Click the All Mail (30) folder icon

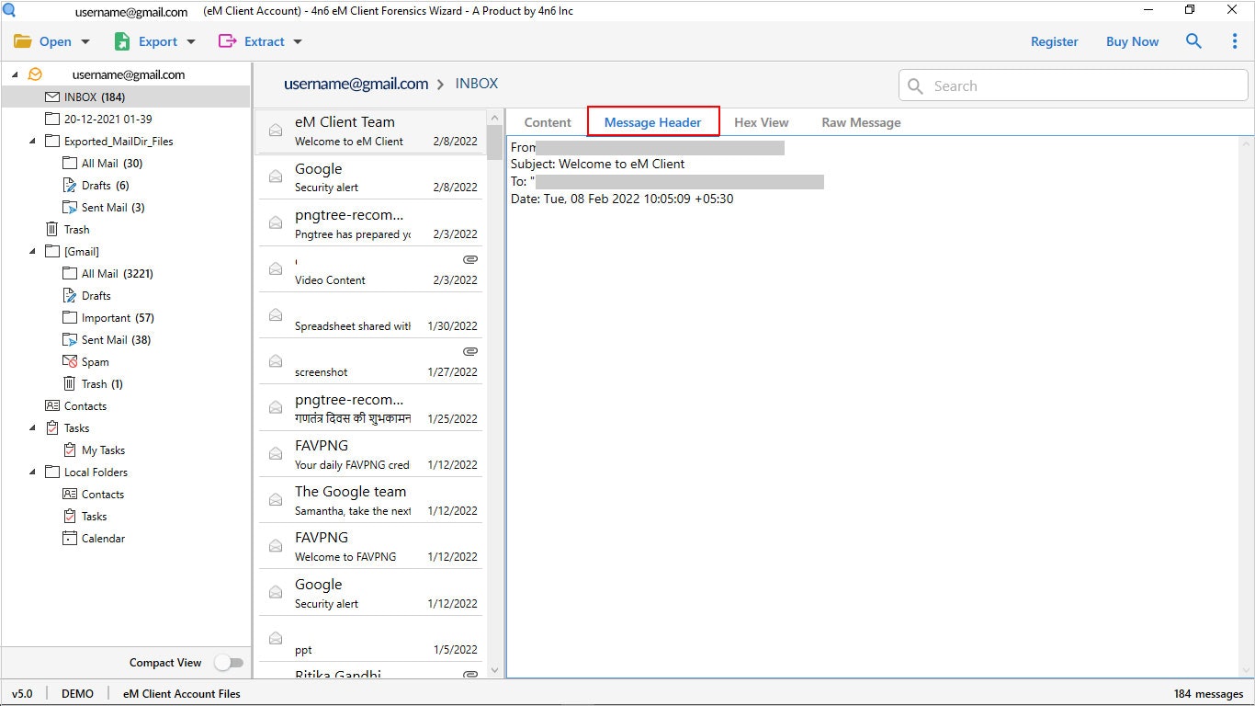[x=70, y=163]
